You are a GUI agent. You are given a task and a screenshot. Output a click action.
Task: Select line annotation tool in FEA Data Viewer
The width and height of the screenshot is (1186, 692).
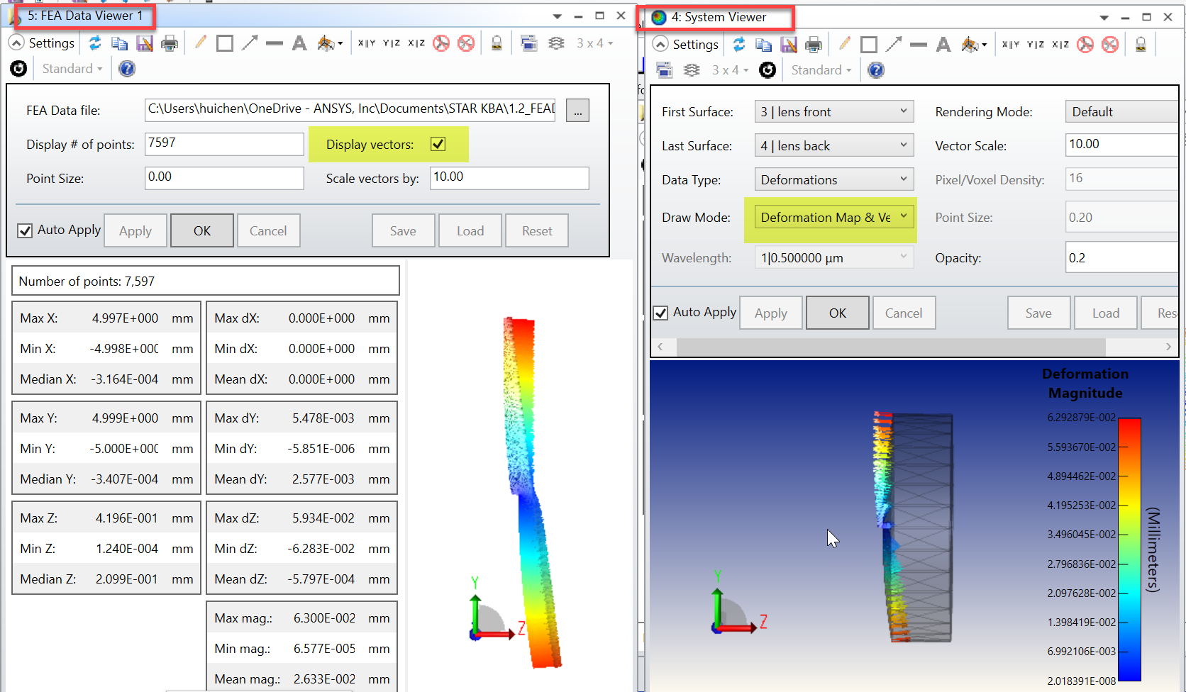[x=275, y=43]
